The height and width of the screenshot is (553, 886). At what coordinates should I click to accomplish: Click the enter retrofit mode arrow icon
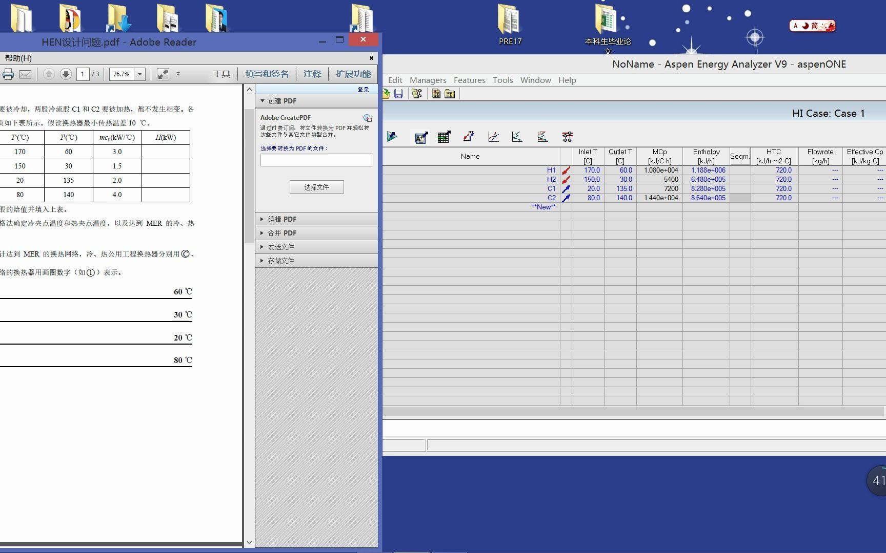click(392, 137)
